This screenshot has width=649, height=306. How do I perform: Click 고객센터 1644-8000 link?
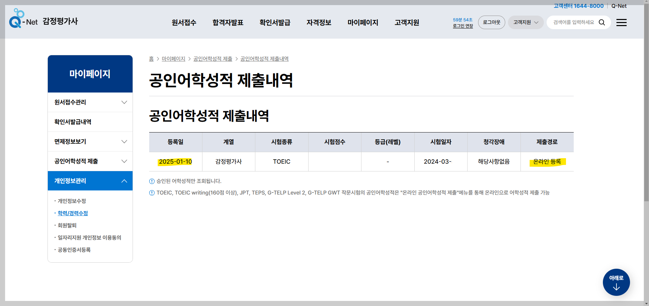tap(578, 6)
